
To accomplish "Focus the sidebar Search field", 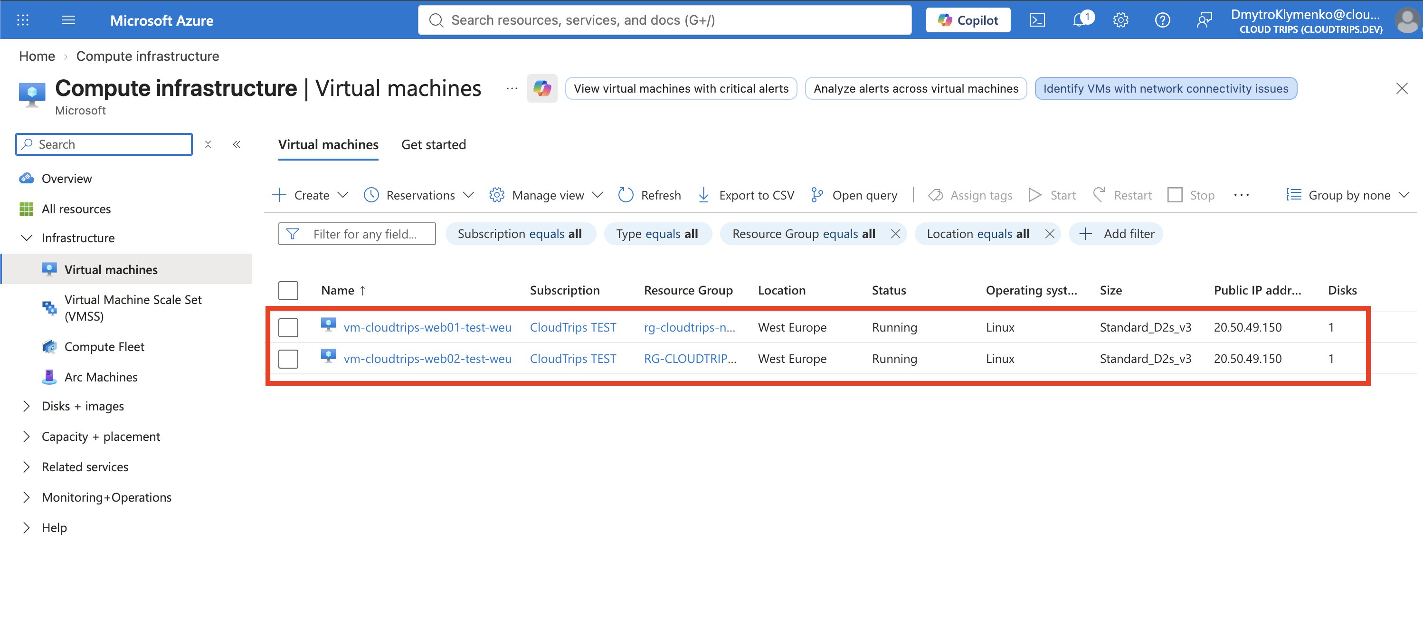I will (104, 144).
